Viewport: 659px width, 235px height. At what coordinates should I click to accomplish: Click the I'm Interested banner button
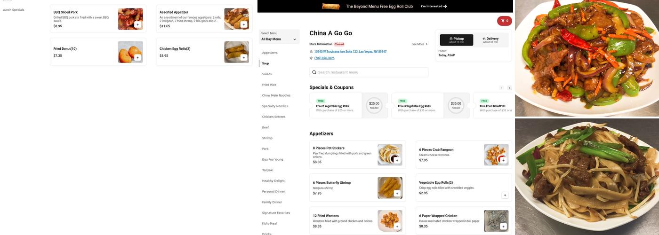click(x=434, y=7)
